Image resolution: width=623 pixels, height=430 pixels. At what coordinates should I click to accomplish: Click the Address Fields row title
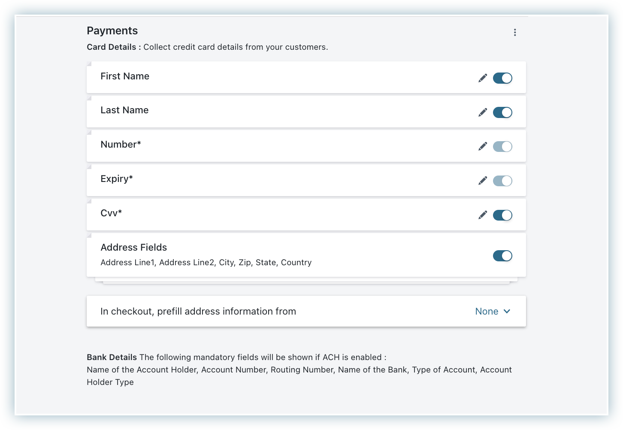tap(133, 248)
